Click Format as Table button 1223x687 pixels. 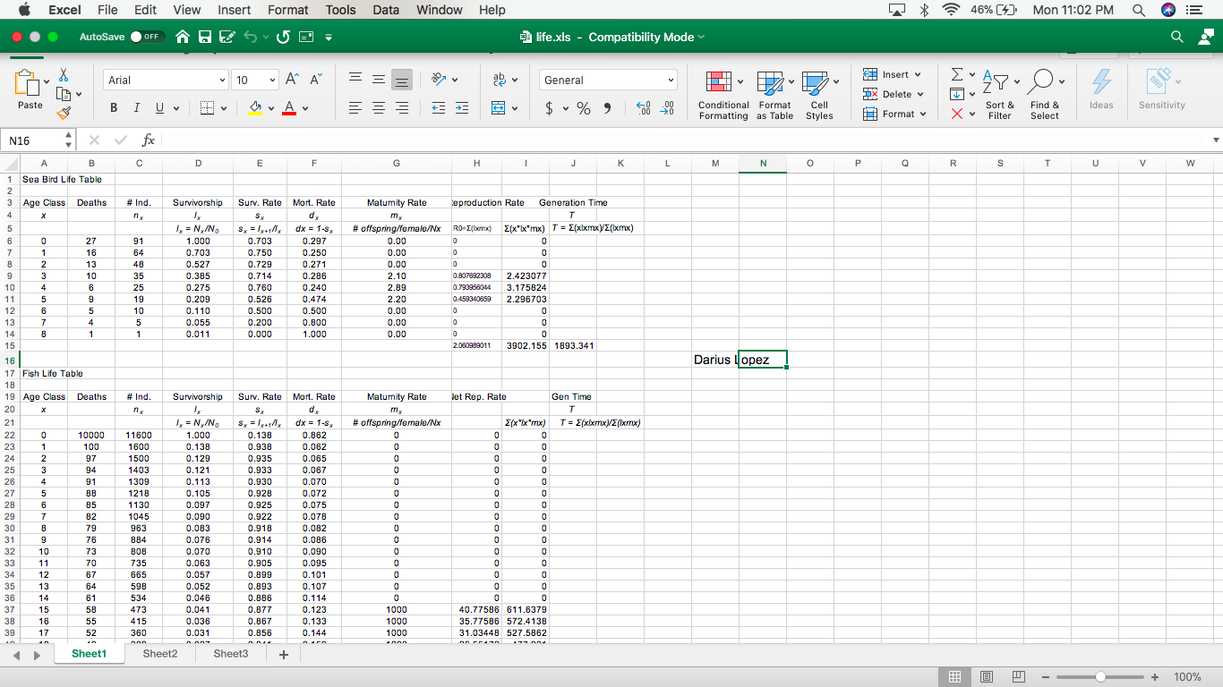774,95
